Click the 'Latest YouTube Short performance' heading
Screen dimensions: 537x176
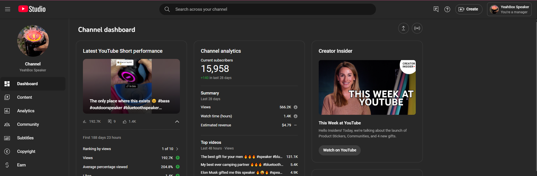pos(123,51)
